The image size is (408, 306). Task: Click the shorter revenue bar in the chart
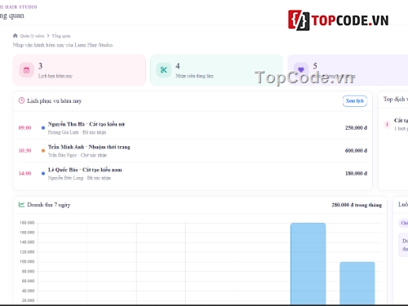(357, 283)
